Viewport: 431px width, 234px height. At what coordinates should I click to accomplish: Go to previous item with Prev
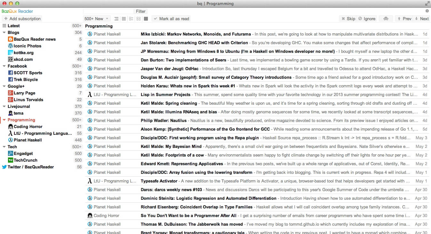tap(404, 19)
